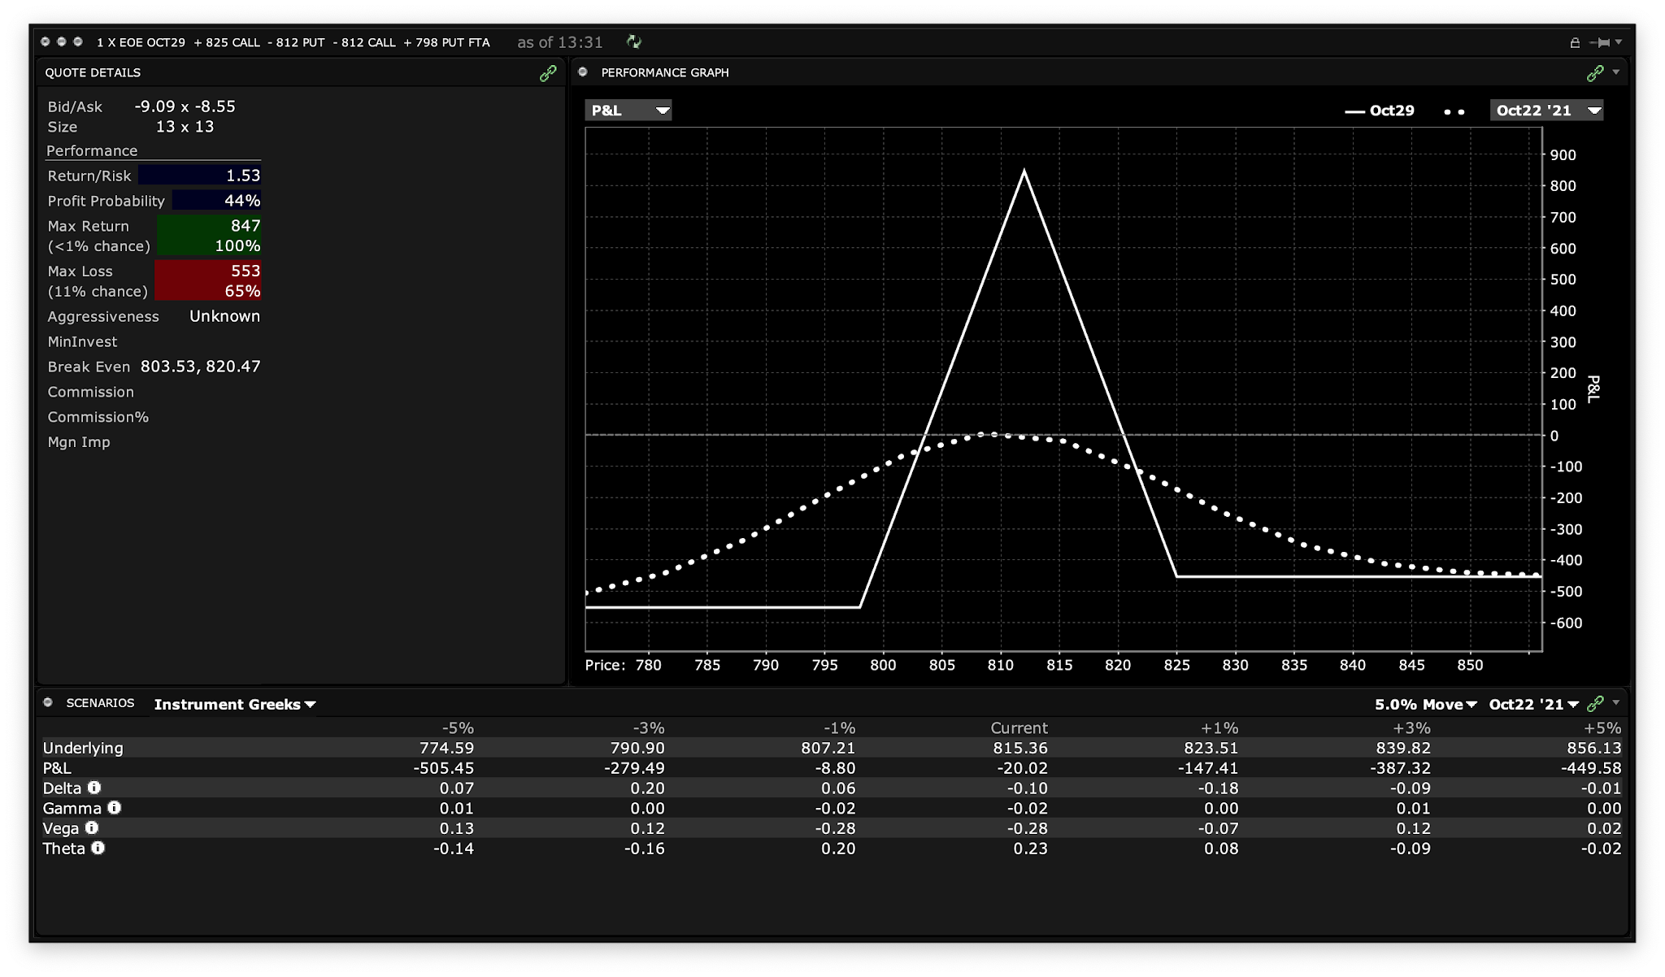Click the Commission label

click(90, 392)
